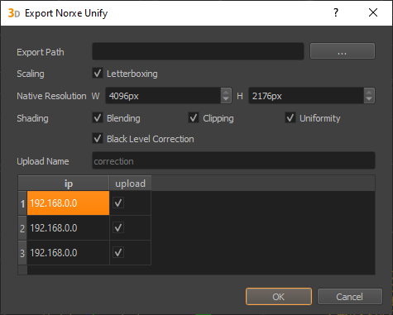This screenshot has width=393, height=315.
Task: Select row header number 1
Action: (22, 203)
